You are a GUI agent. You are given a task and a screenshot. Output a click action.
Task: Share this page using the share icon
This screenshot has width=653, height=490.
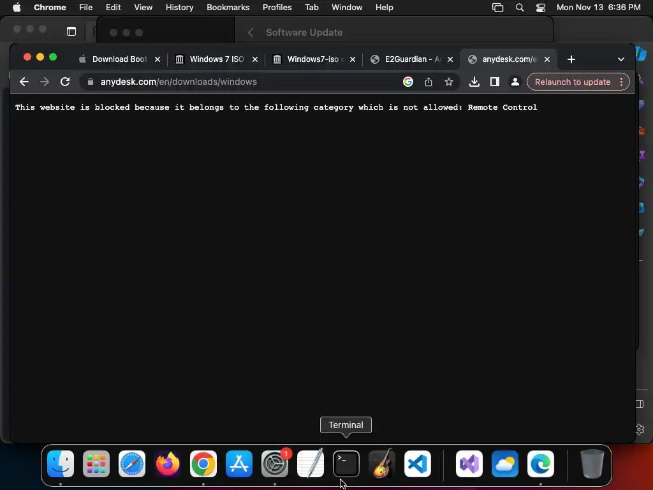428,82
